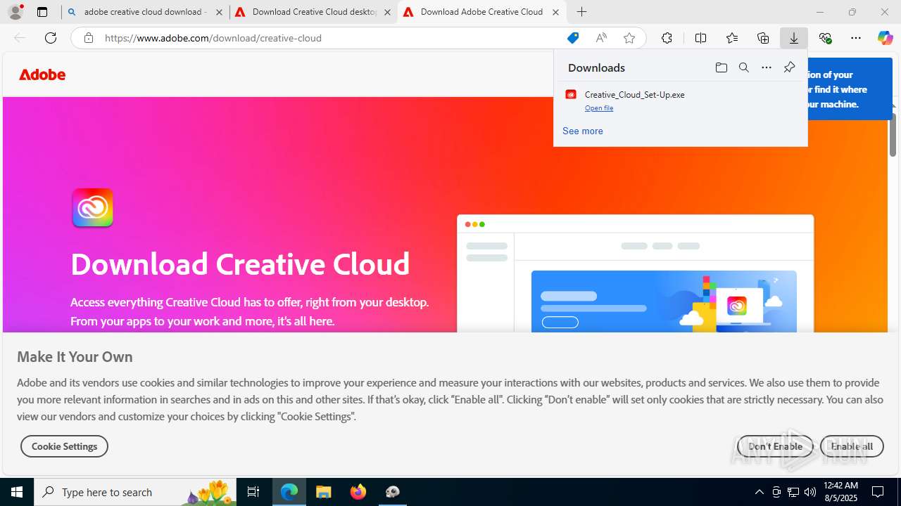Click the Adobe logo
This screenshot has height=506, width=901.
pyautogui.click(x=42, y=74)
